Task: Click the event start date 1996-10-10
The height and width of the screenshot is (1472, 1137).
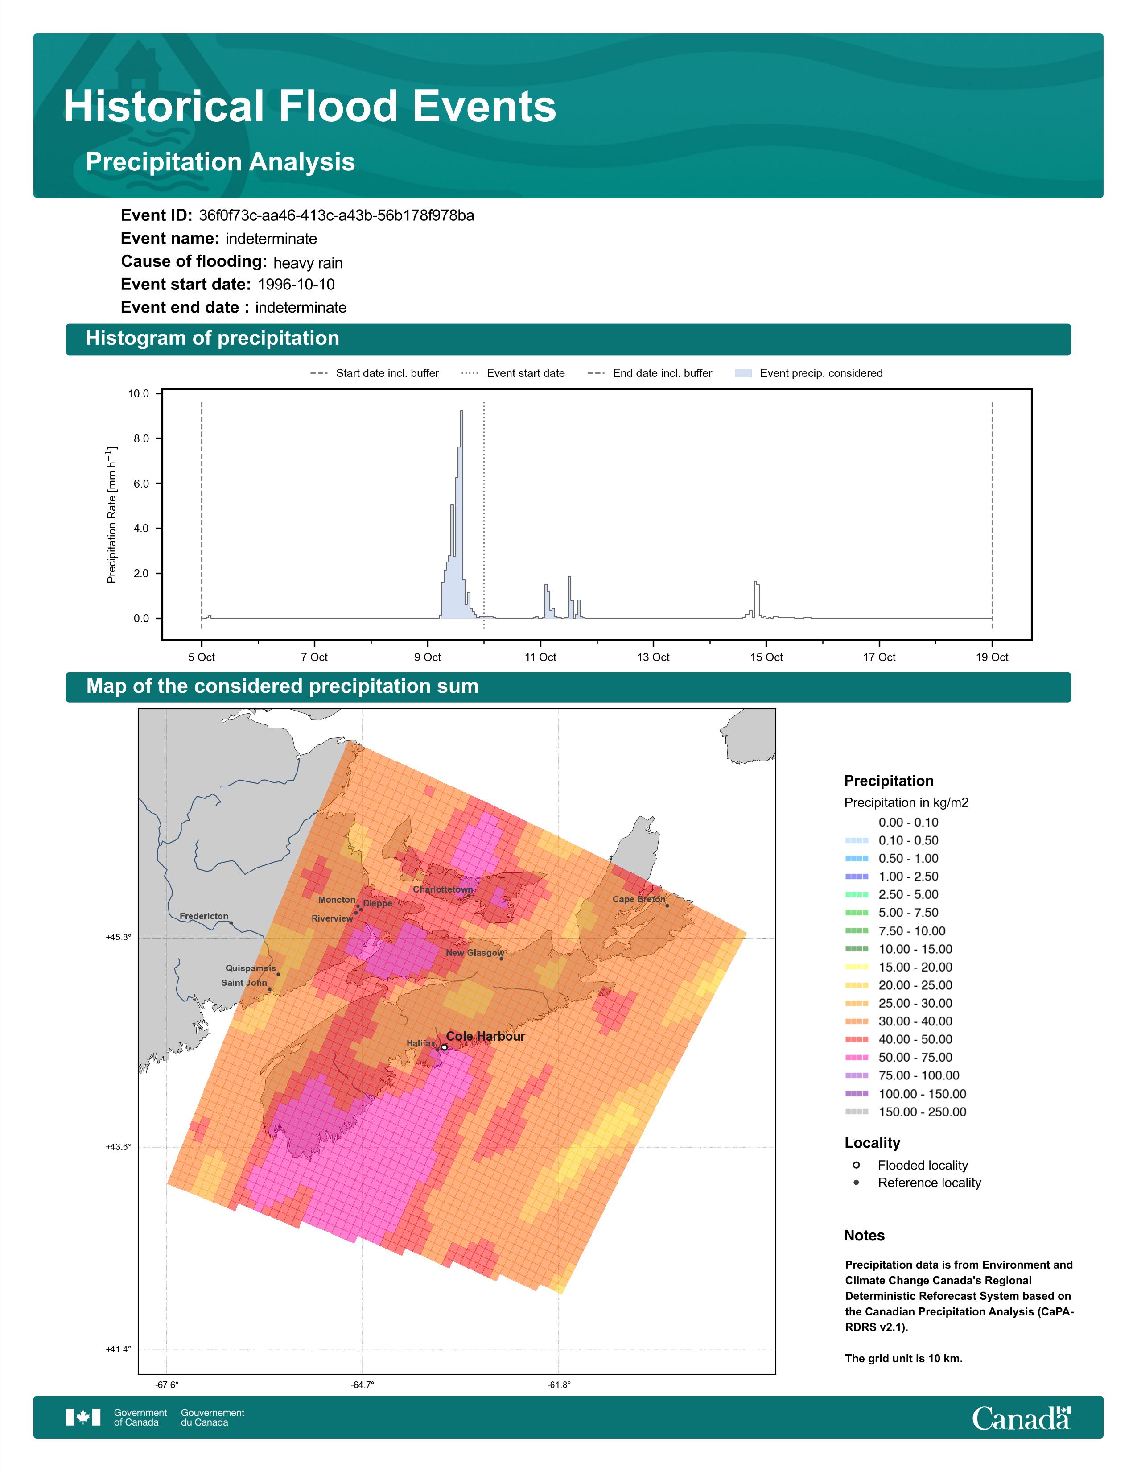Action: [x=296, y=285]
